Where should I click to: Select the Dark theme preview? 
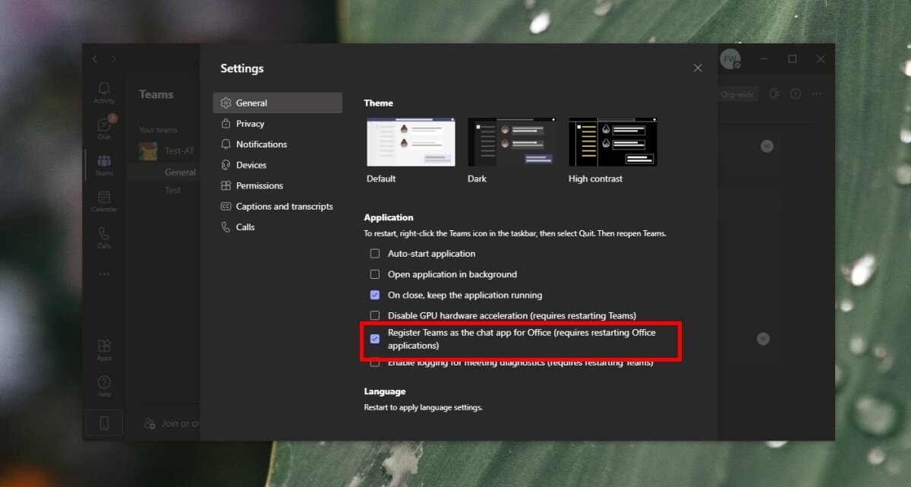coord(510,141)
